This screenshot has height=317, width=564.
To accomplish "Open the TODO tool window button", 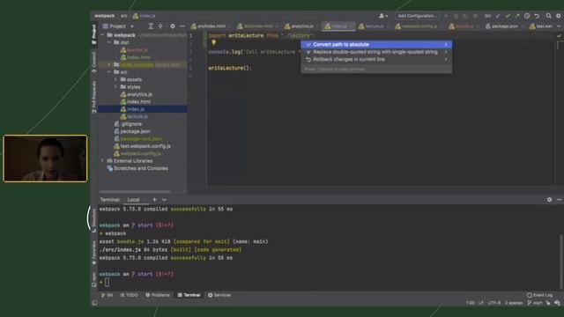I will 130,295.
